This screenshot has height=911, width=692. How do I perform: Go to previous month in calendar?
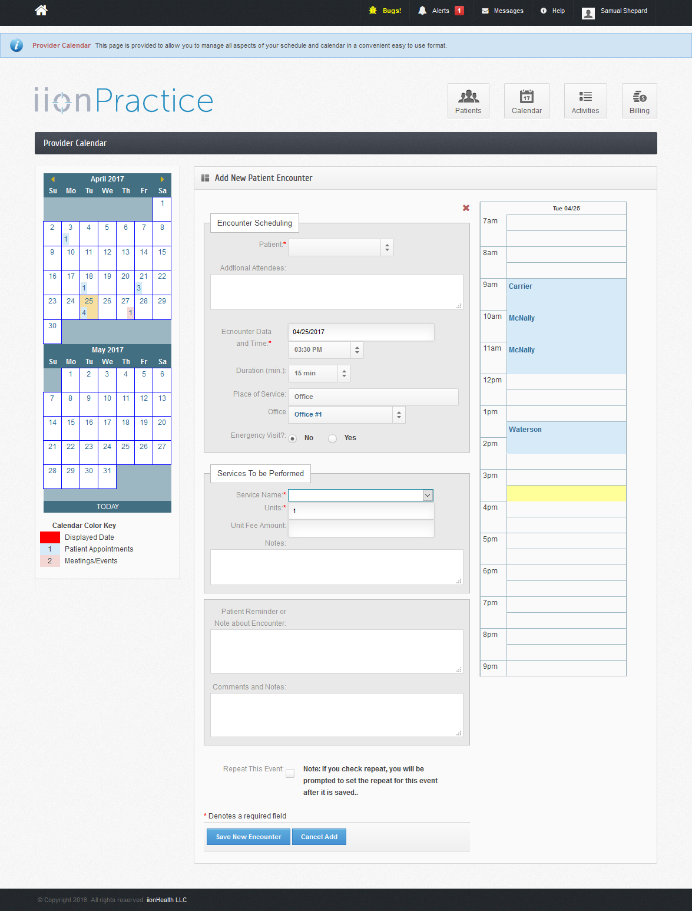[53, 179]
